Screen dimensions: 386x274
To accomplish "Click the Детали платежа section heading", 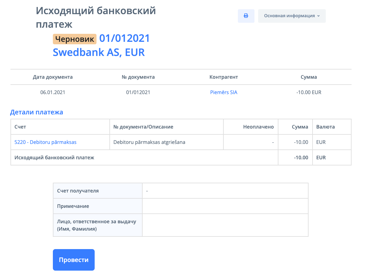I will point(37,112).
